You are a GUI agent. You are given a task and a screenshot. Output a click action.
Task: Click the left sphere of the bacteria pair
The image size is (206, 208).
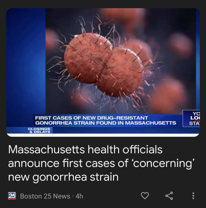click(x=87, y=58)
